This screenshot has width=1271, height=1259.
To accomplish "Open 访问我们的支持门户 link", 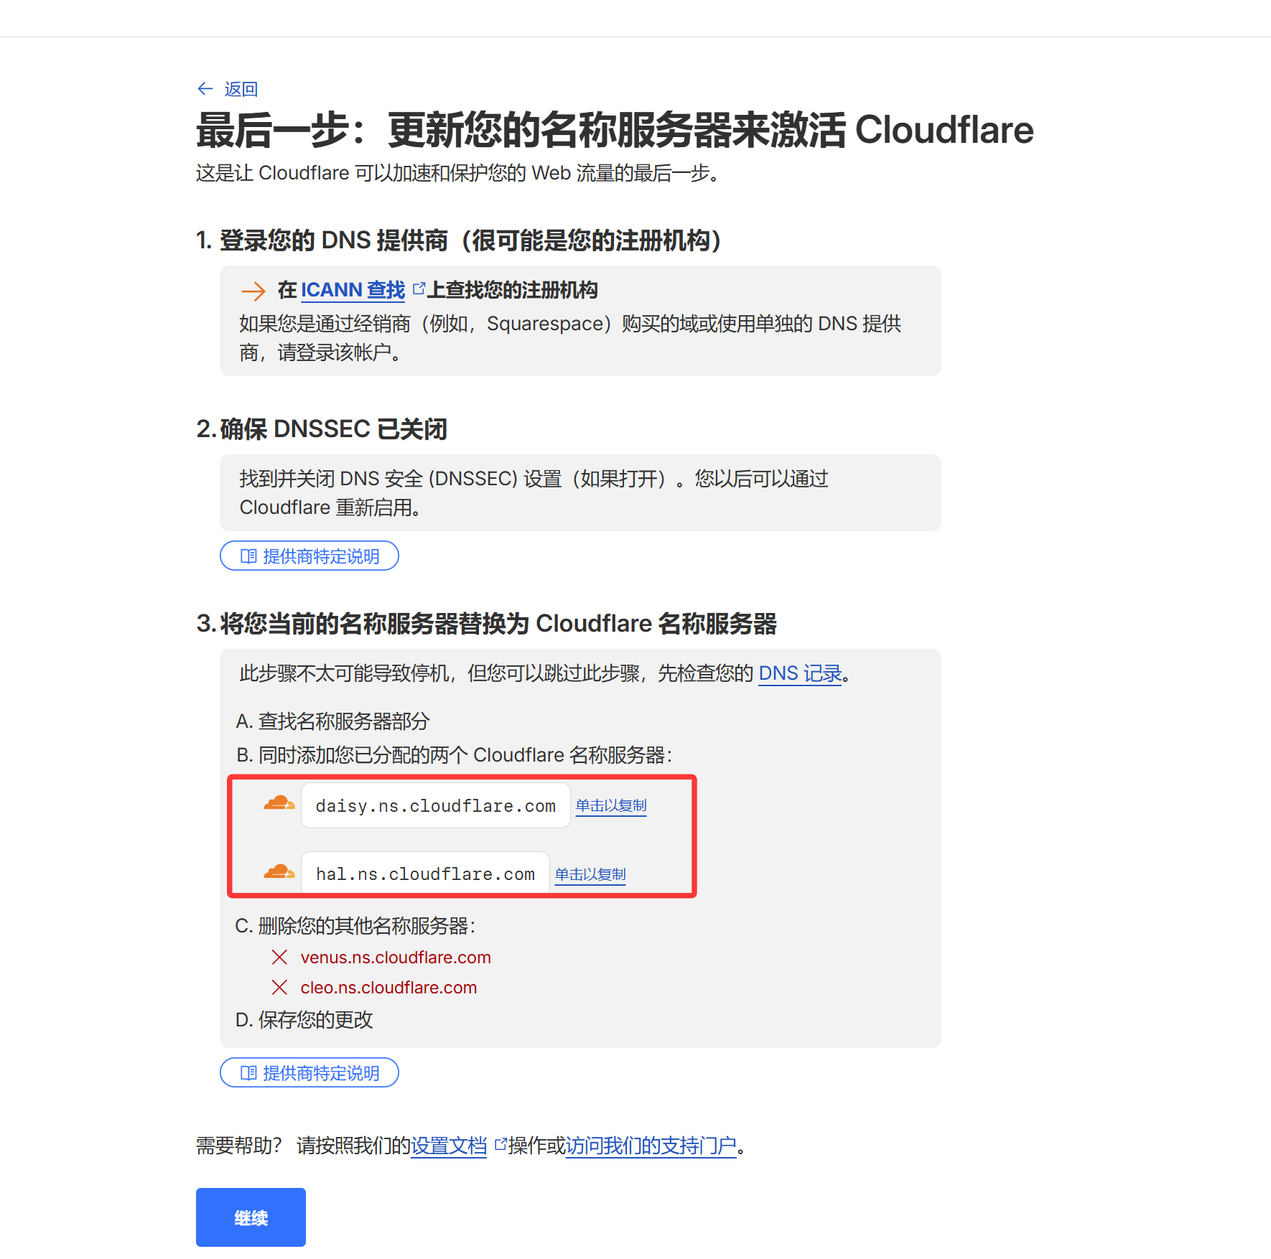I will click(x=651, y=1145).
